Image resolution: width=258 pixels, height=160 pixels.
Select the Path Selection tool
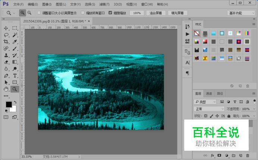(6, 82)
